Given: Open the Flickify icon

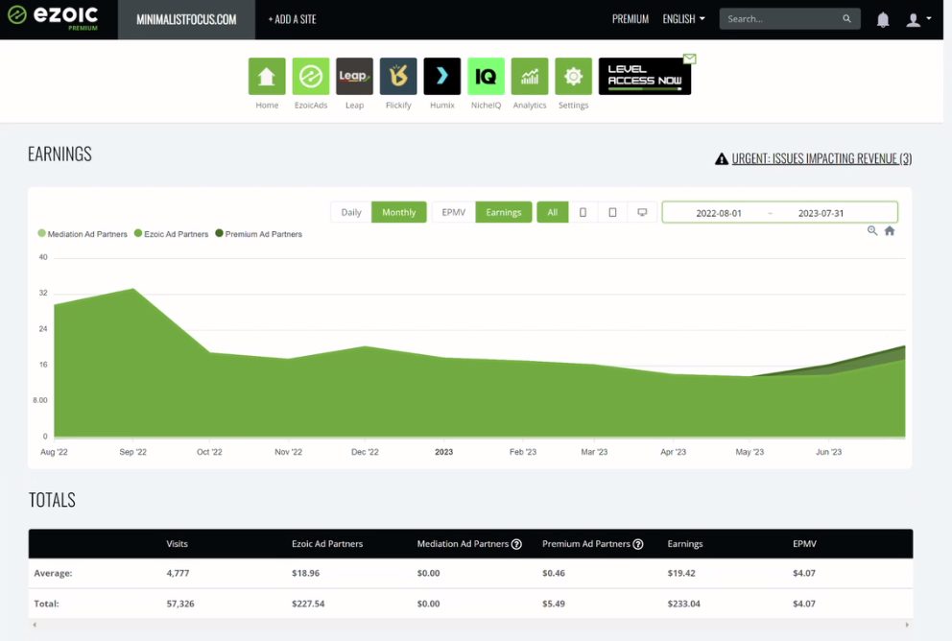Looking at the screenshot, I should pos(398,77).
